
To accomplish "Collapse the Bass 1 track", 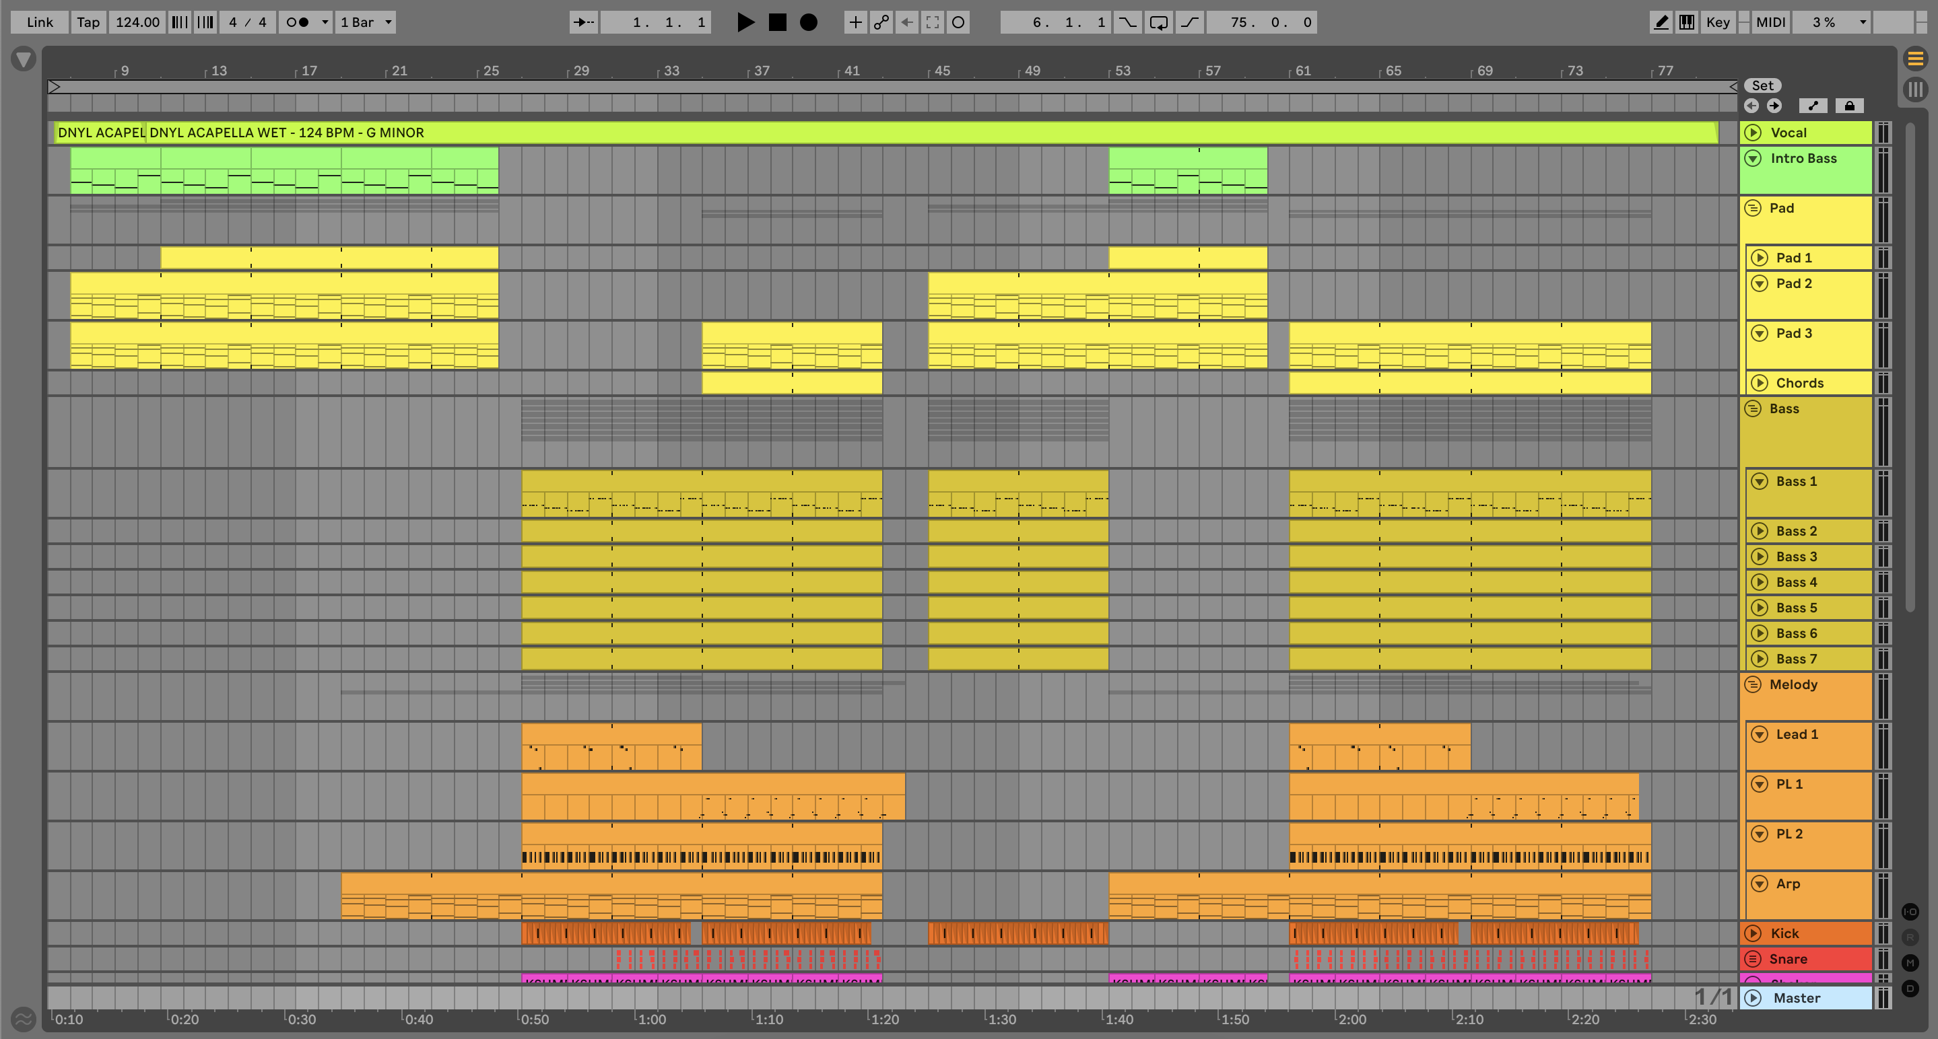I will point(1760,481).
